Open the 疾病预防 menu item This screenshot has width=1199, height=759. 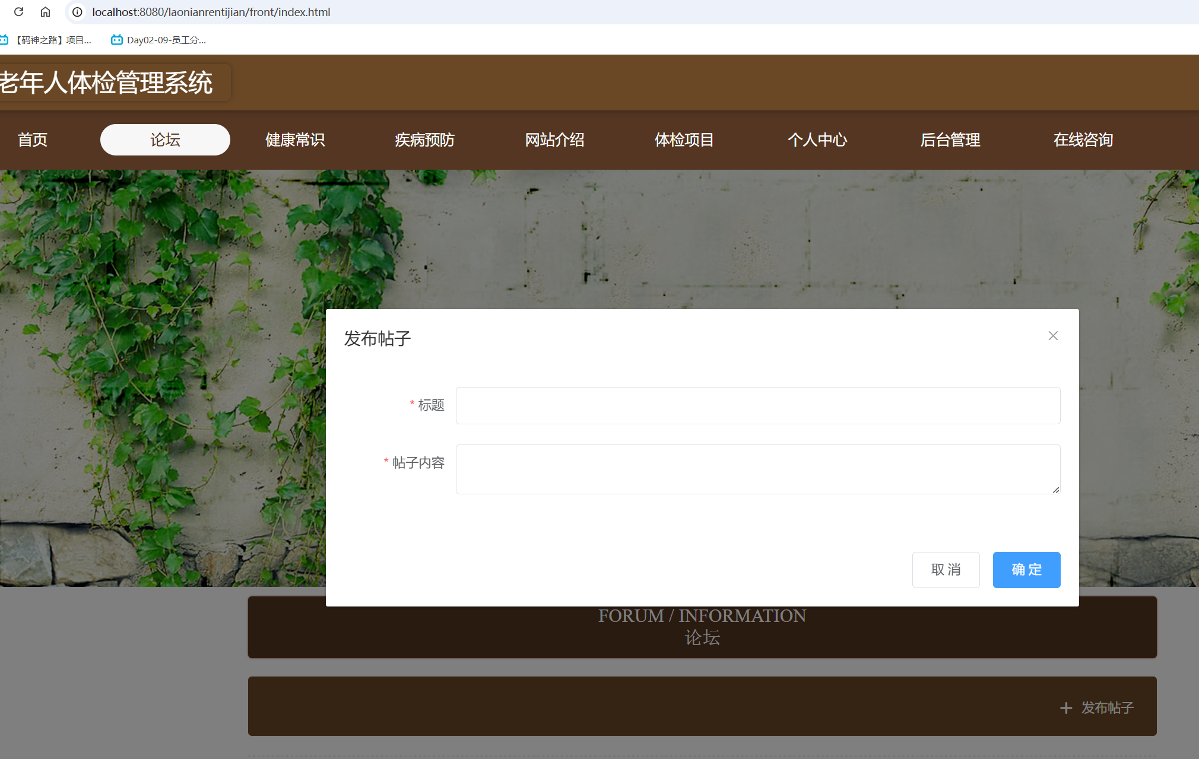tap(424, 139)
